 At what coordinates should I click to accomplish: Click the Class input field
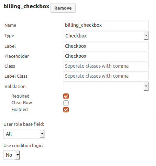[x=106, y=66]
